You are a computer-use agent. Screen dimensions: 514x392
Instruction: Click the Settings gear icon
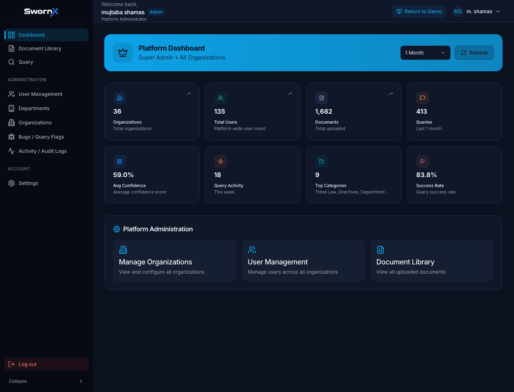(x=11, y=183)
